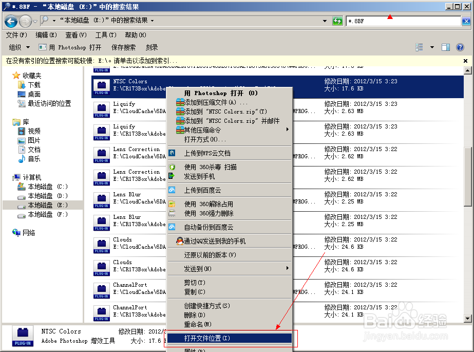Image resolution: width=474 pixels, height=352 pixels.
Task: Choose 上传到百度云
Action: pos(230,190)
